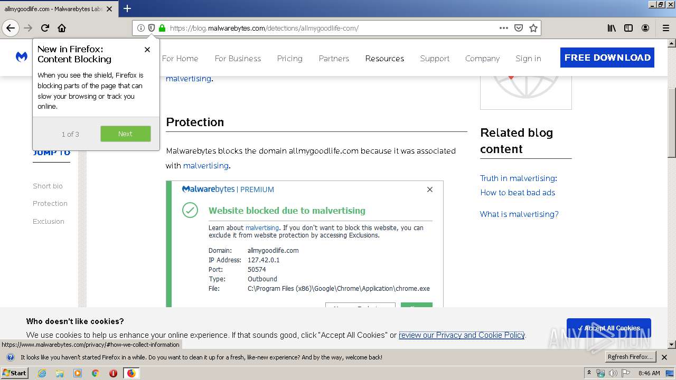Open Truth in malvertising blog link

pyautogui.click(x=519, y=185)
